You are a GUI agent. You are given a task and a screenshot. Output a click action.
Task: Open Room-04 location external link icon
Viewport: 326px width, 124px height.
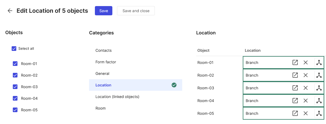[295, 101]
